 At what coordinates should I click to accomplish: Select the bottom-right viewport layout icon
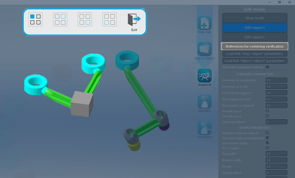pyautogui.click(x=85, y=19)
